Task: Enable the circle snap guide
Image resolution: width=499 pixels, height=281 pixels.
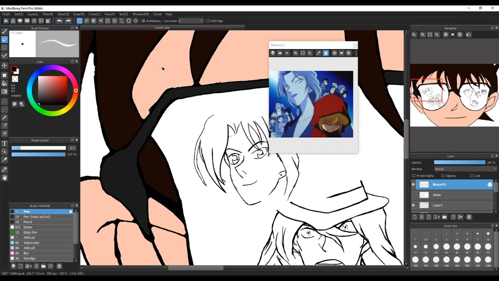Action: [115, 21]
